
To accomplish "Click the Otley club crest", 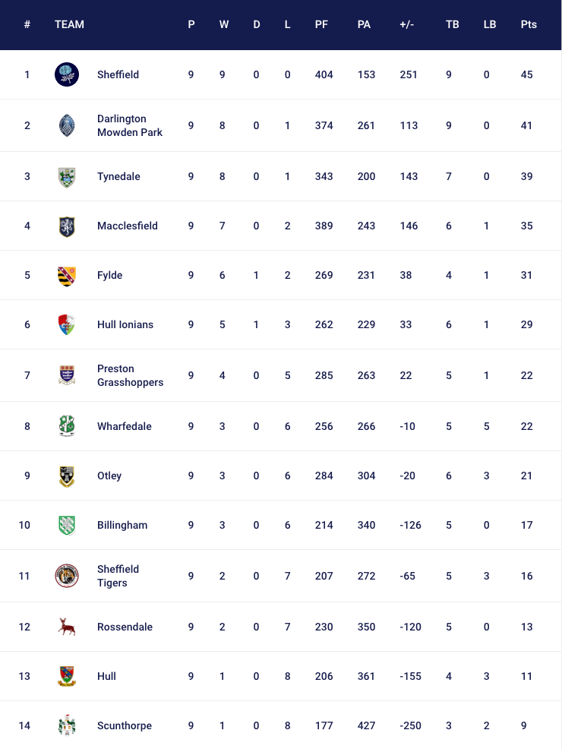I will tap(67, 476).
